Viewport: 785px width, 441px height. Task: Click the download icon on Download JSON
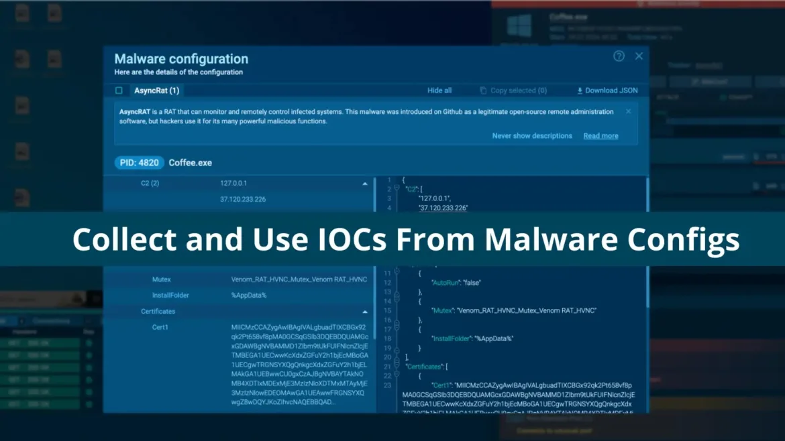[x=579, y=90]
